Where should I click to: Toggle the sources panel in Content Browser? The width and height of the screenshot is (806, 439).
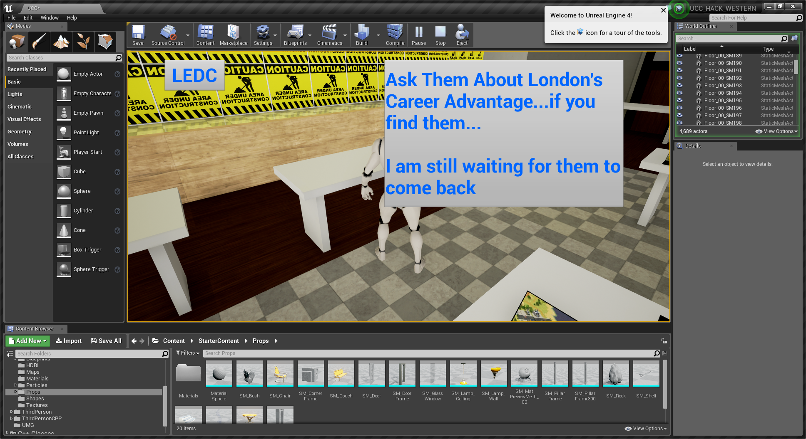click(x=10, y=354)
